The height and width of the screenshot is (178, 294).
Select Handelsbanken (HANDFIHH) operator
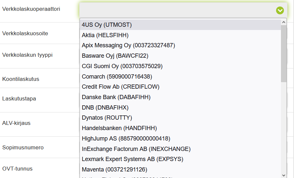tap(119, 128)
